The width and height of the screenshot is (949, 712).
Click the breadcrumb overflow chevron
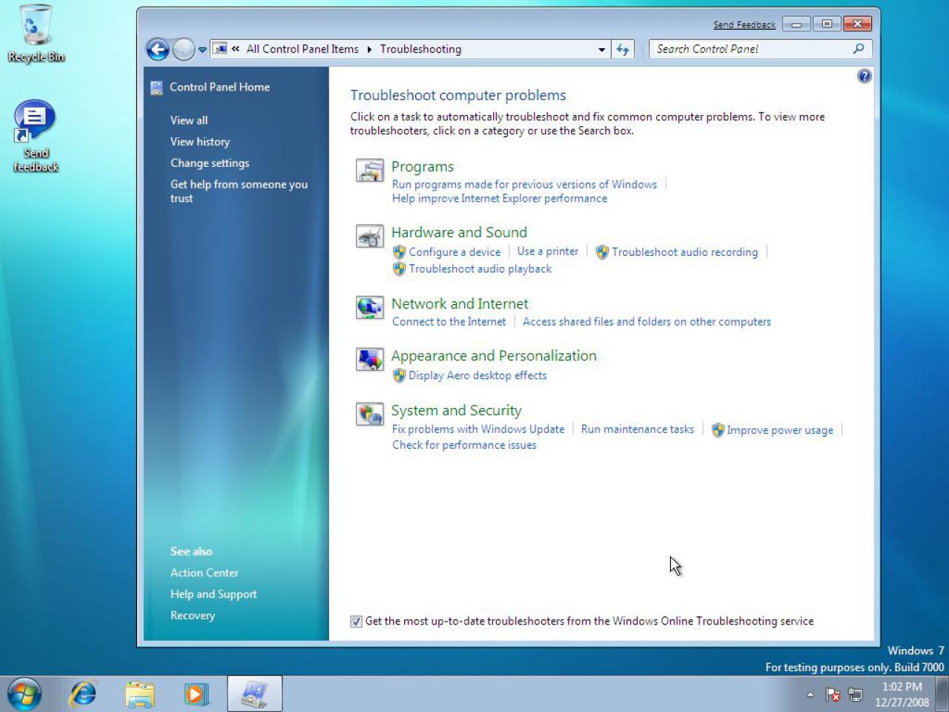[235, 49]
